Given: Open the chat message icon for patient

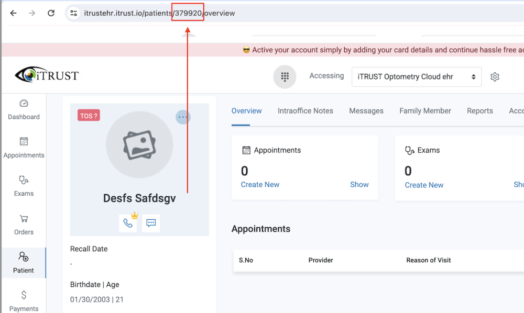Looking at the screenshot, I should point(151,223).
